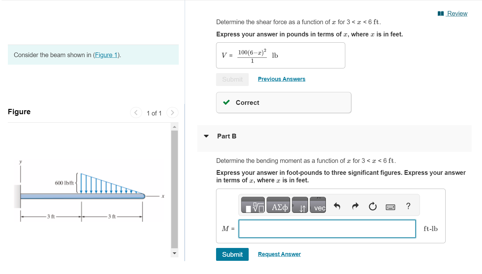The width and height of the screenshot is (482, 274).
Task: Select the units/arrows icon in equation toolbar
Action: [300, 205]
